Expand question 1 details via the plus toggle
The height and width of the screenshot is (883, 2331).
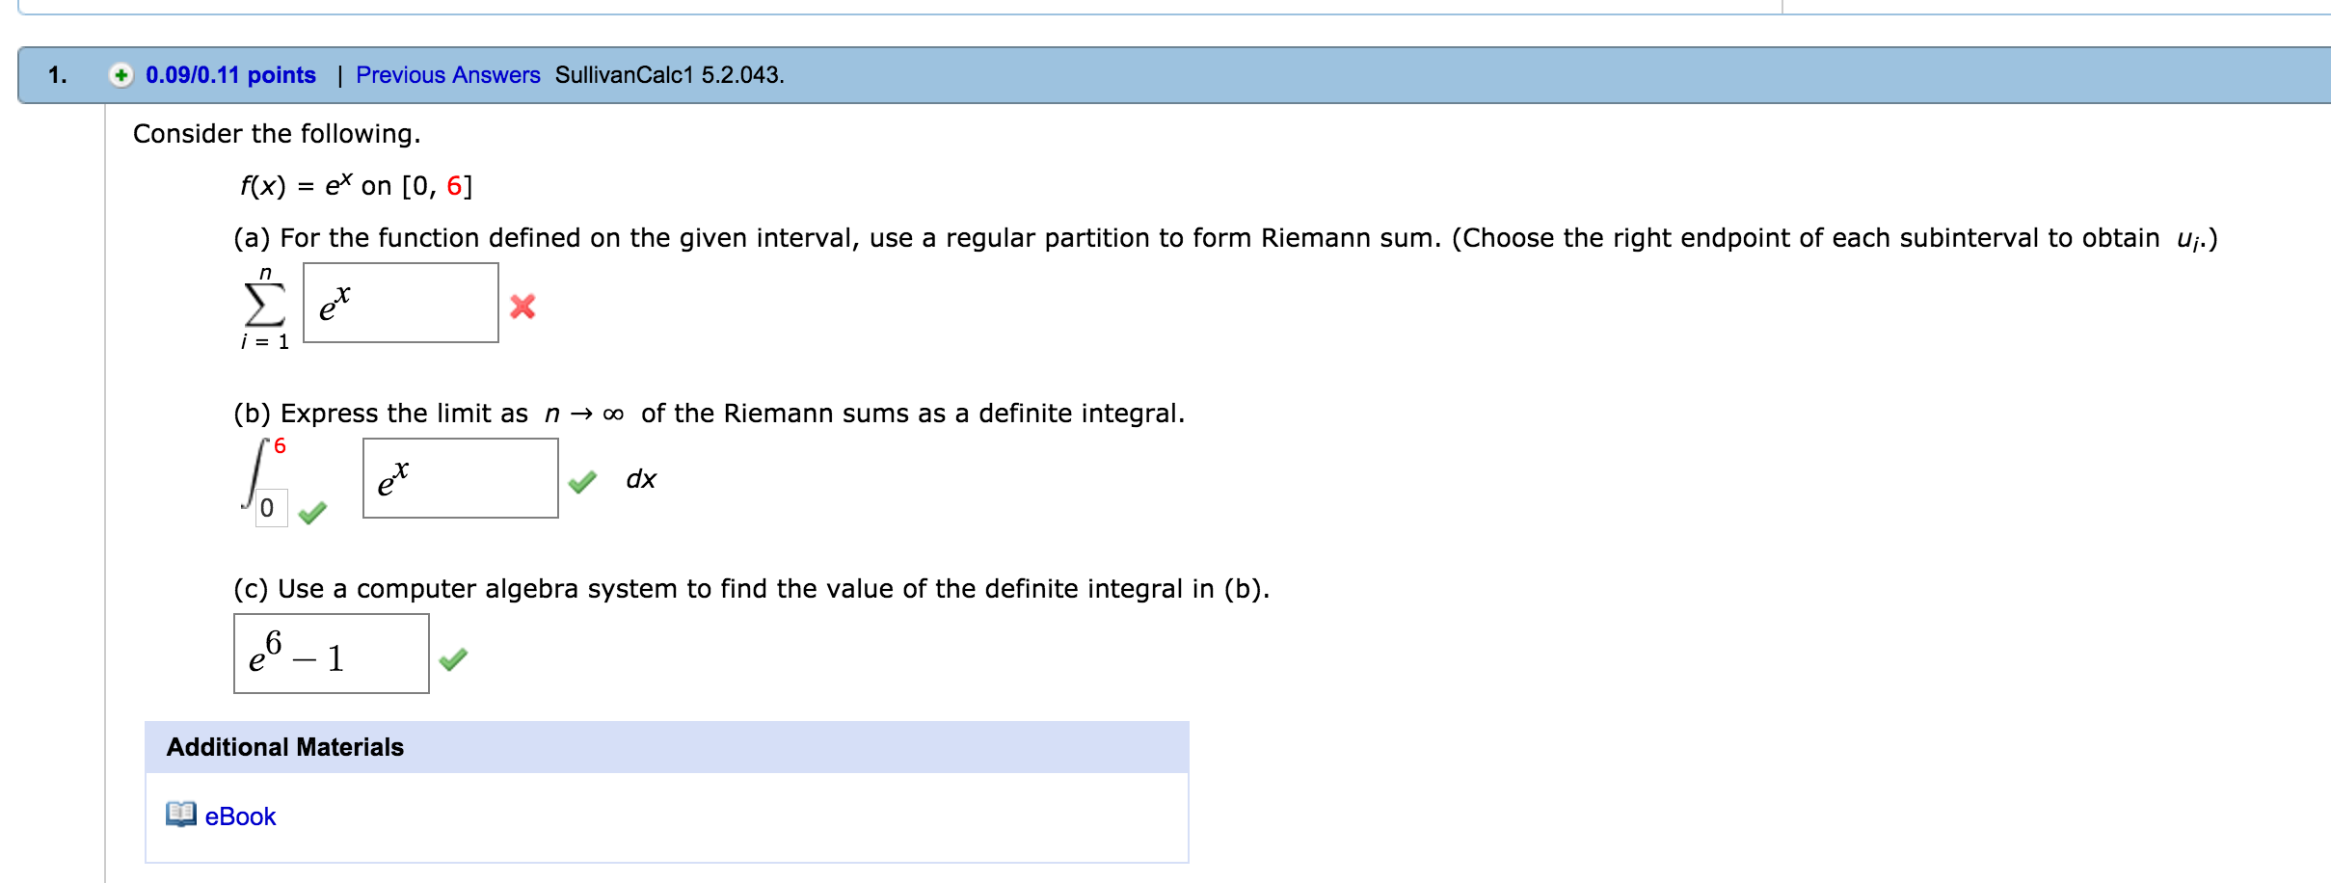123,74
